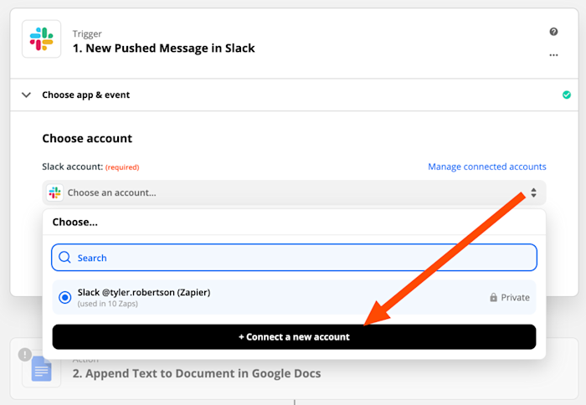Click the 'Choose account' heading
This screenshot has width=586, height=405.
pos(87,139)
